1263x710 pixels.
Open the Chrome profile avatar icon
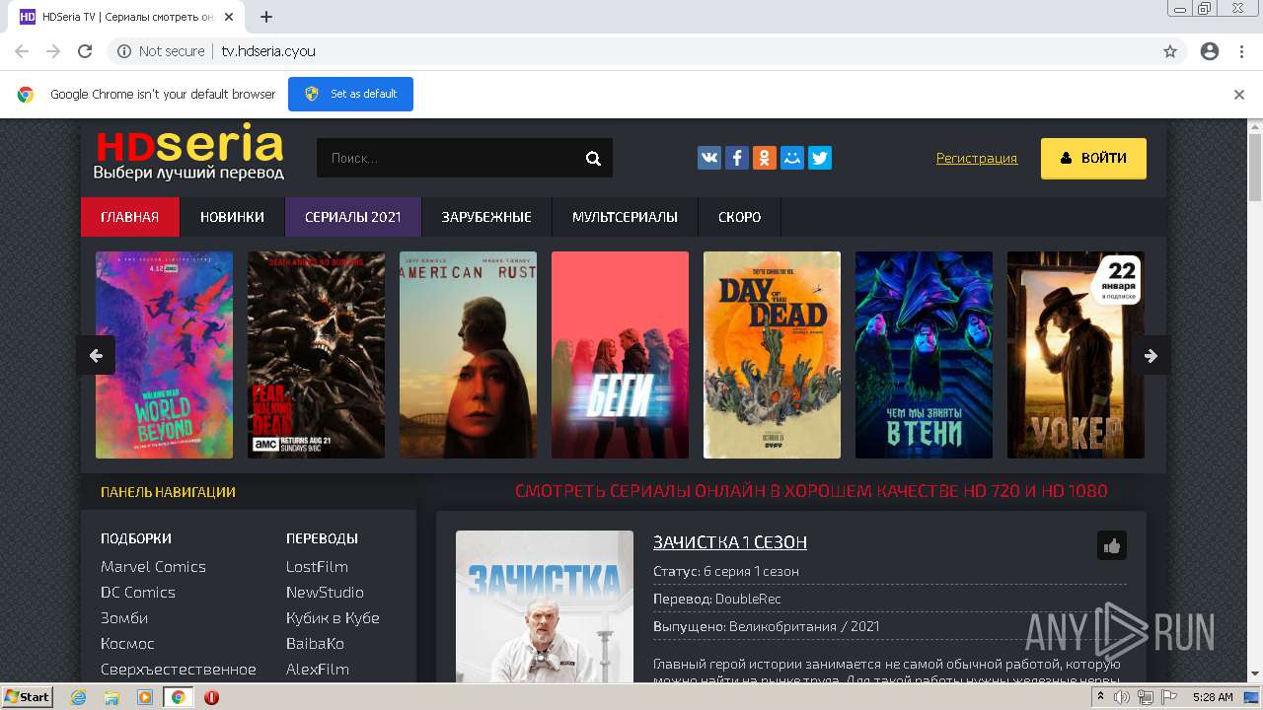(x=1210, y=51)
